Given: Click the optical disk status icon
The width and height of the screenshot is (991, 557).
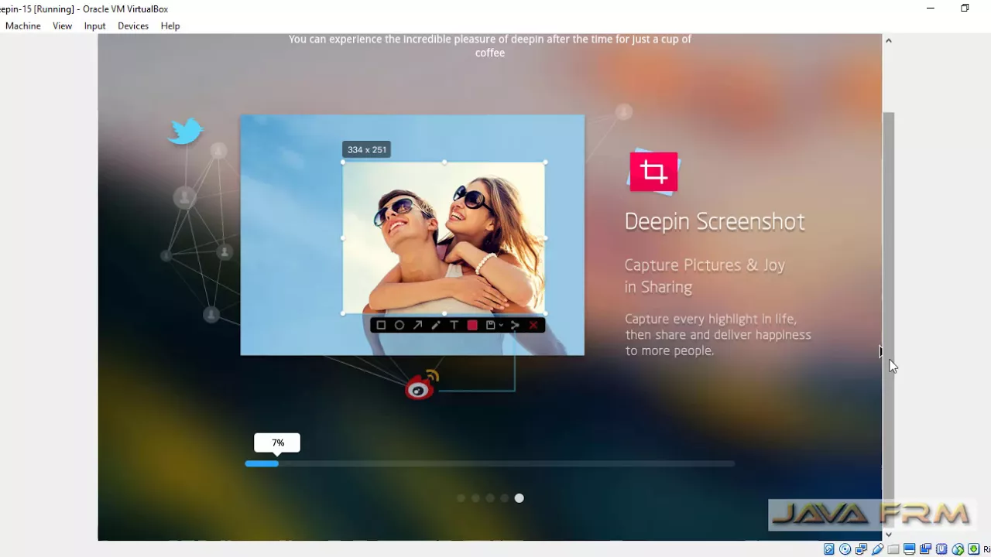Looking at the screenshot, I should click(x=845, y=549).
